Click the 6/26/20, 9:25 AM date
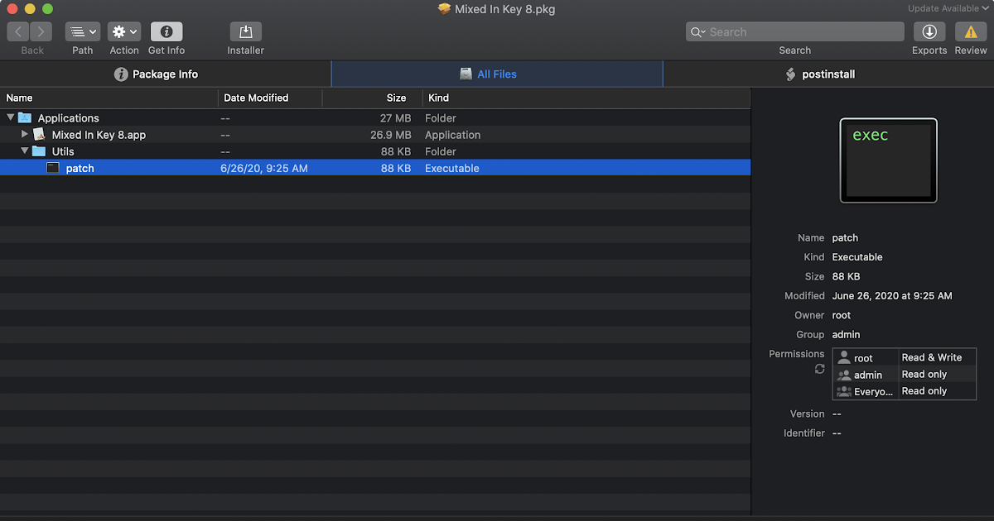 coord(264,168)
